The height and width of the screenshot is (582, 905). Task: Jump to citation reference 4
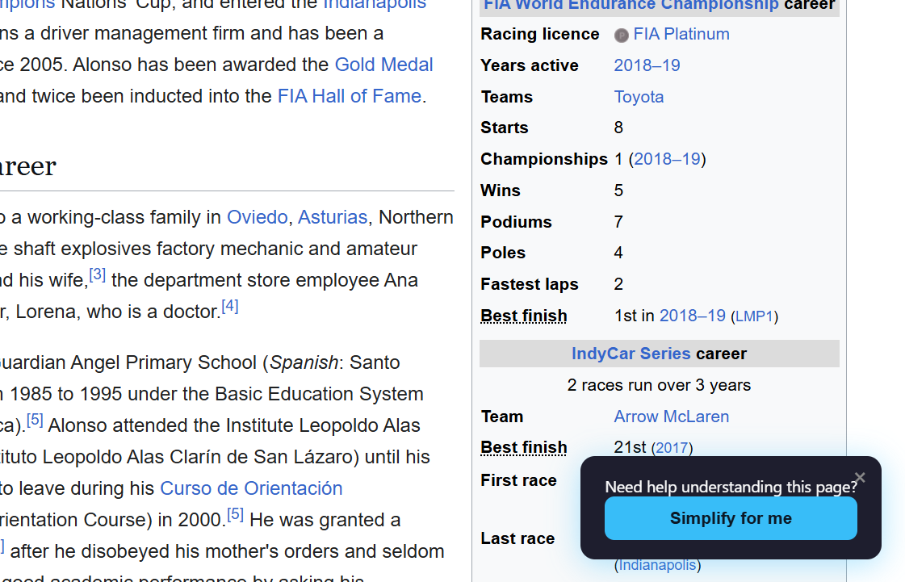coord(230,306)
